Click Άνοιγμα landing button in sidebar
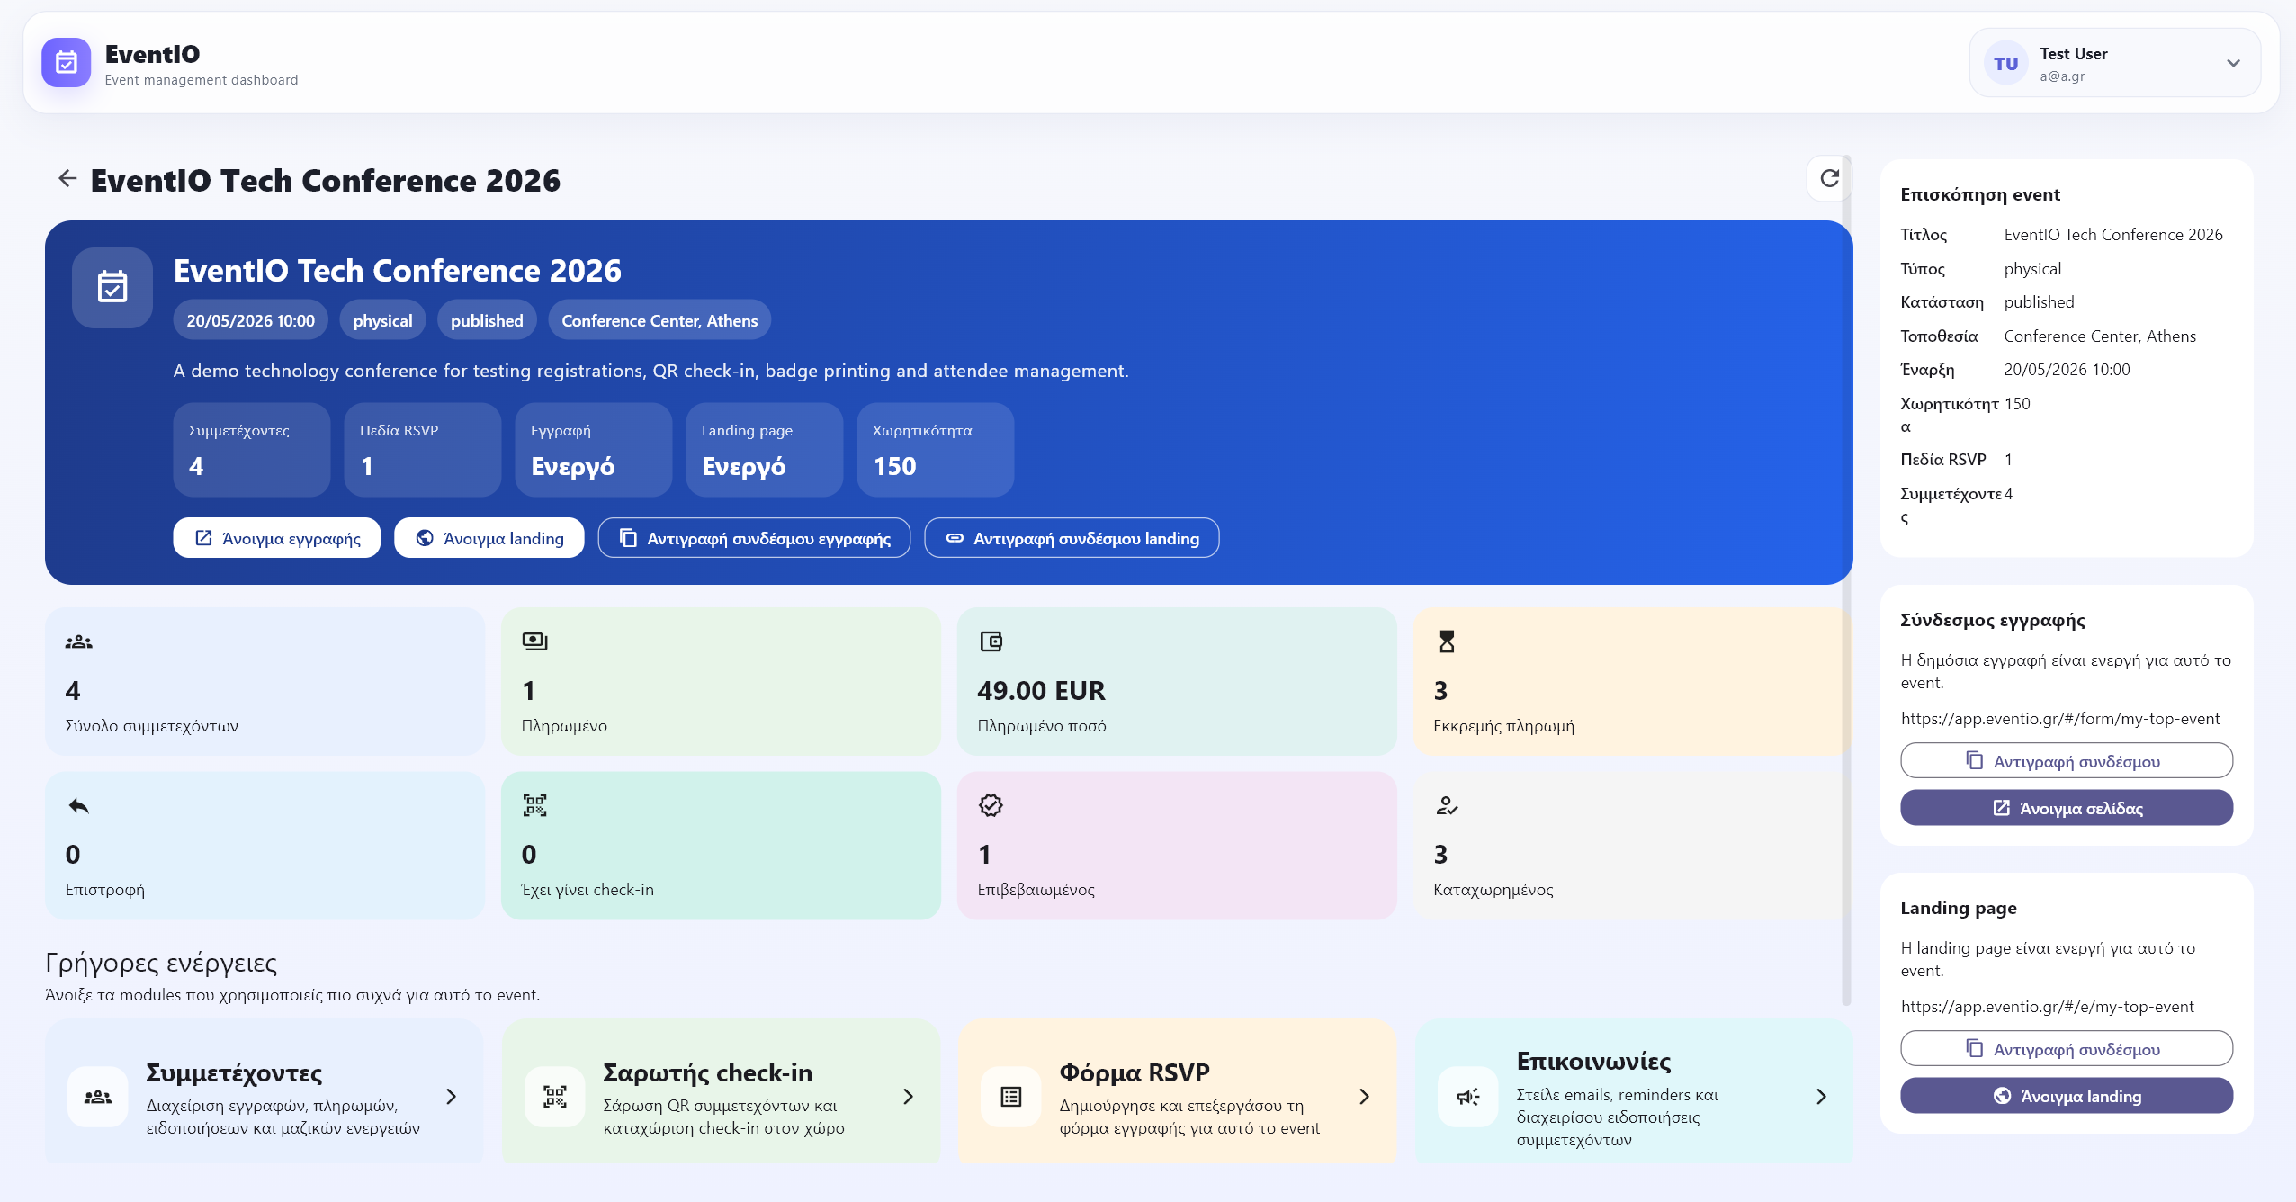This screenshot has width=2296, height=1202. (2066, 1096)
